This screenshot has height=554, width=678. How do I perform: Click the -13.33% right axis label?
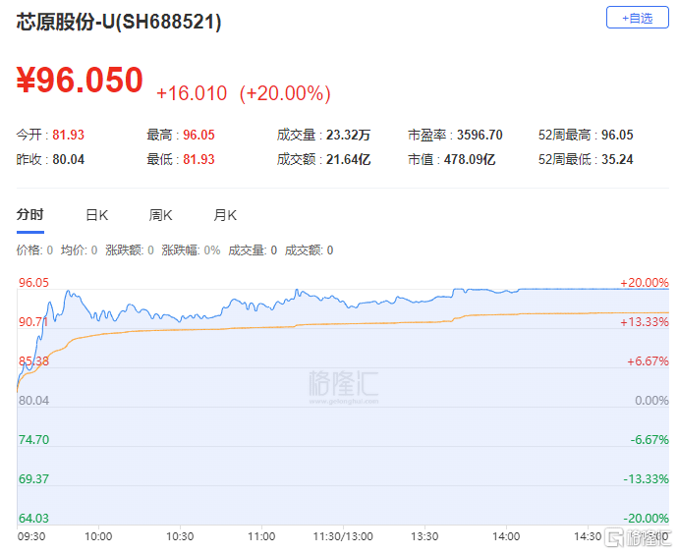[x=646, y=479]
